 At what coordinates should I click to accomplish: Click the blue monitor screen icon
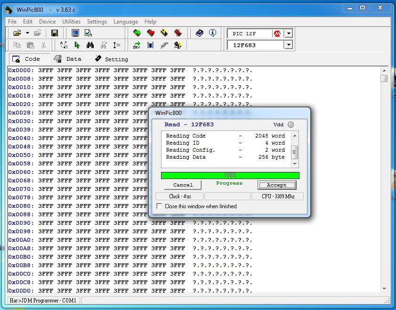75,33
